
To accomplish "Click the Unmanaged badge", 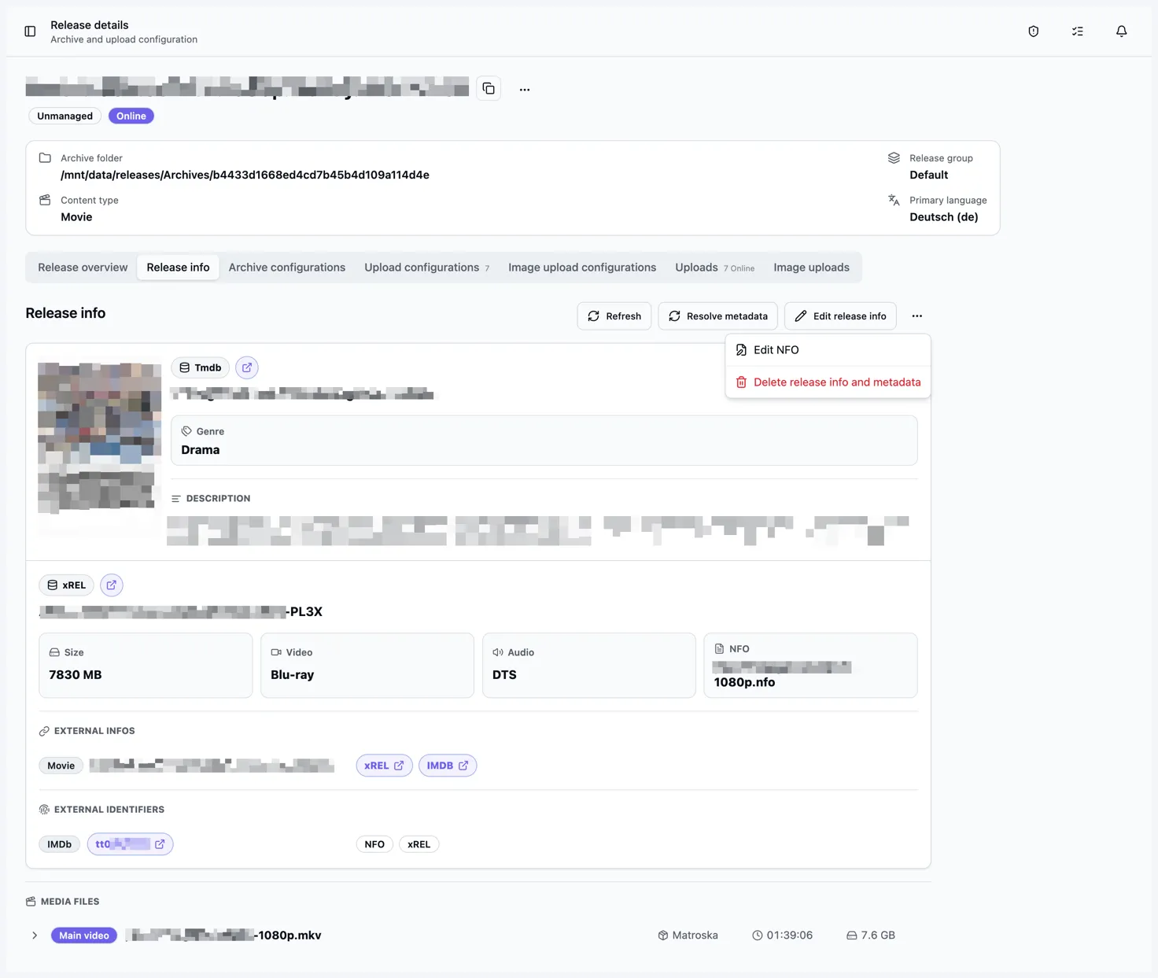I will tap(65, 116).
